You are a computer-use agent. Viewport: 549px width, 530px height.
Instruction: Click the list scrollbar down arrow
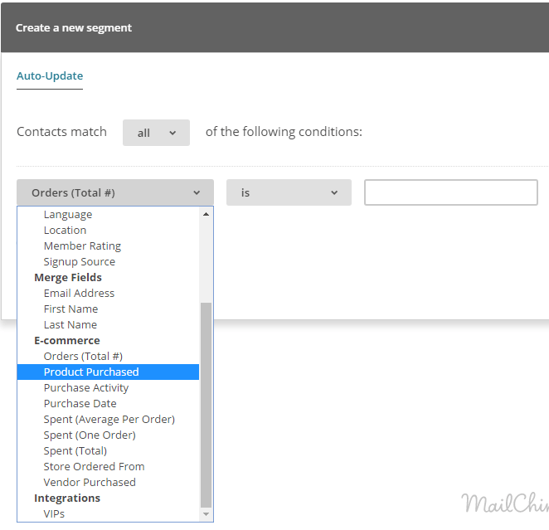206,514
